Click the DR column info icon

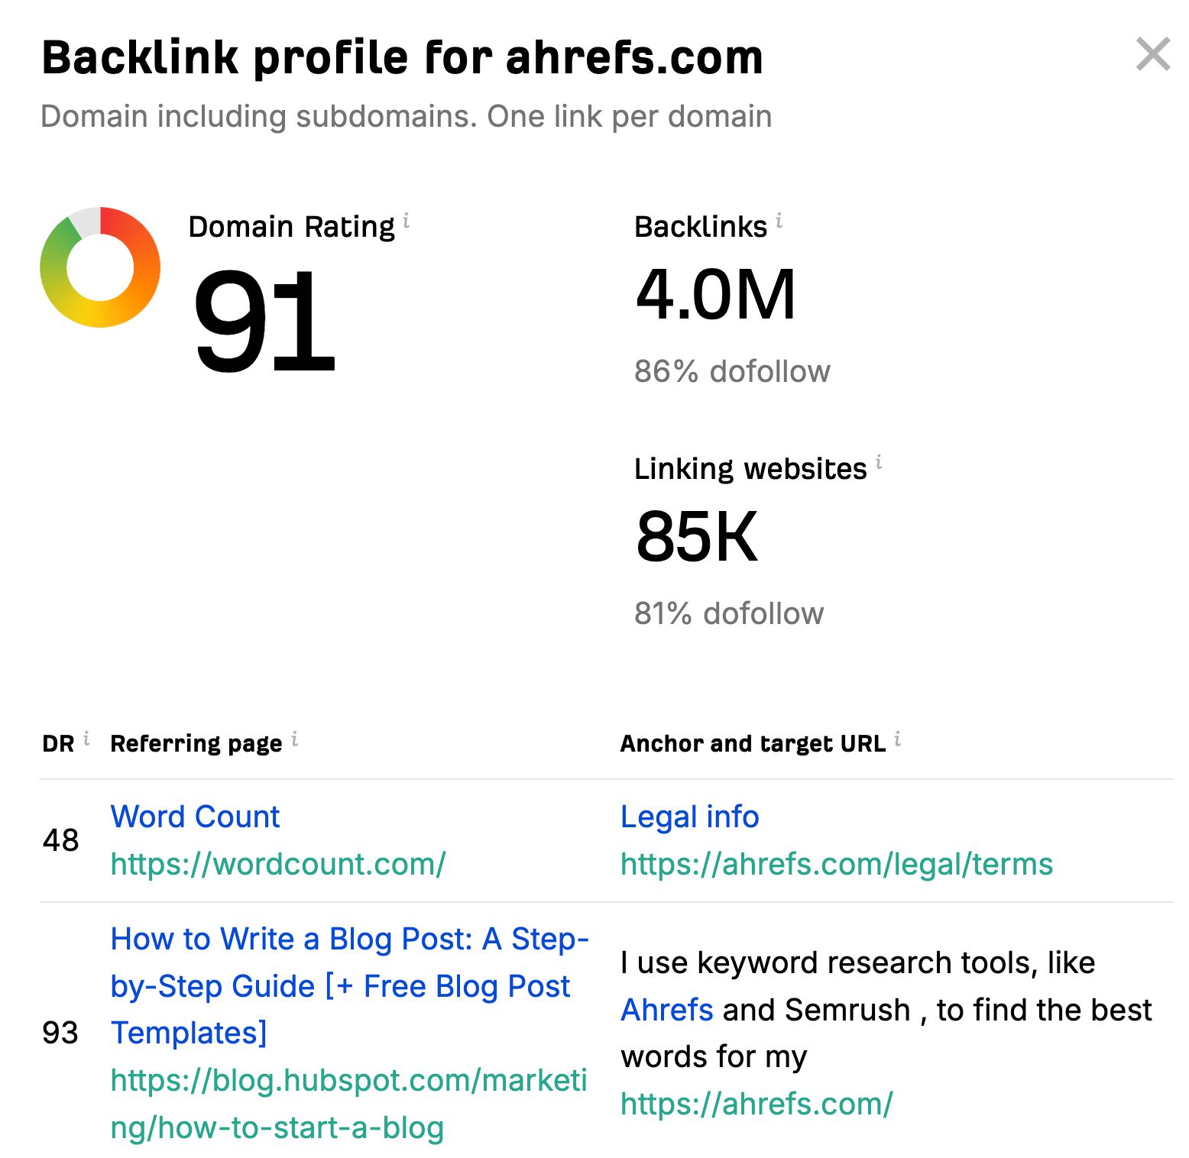click(x=87, y=737)
